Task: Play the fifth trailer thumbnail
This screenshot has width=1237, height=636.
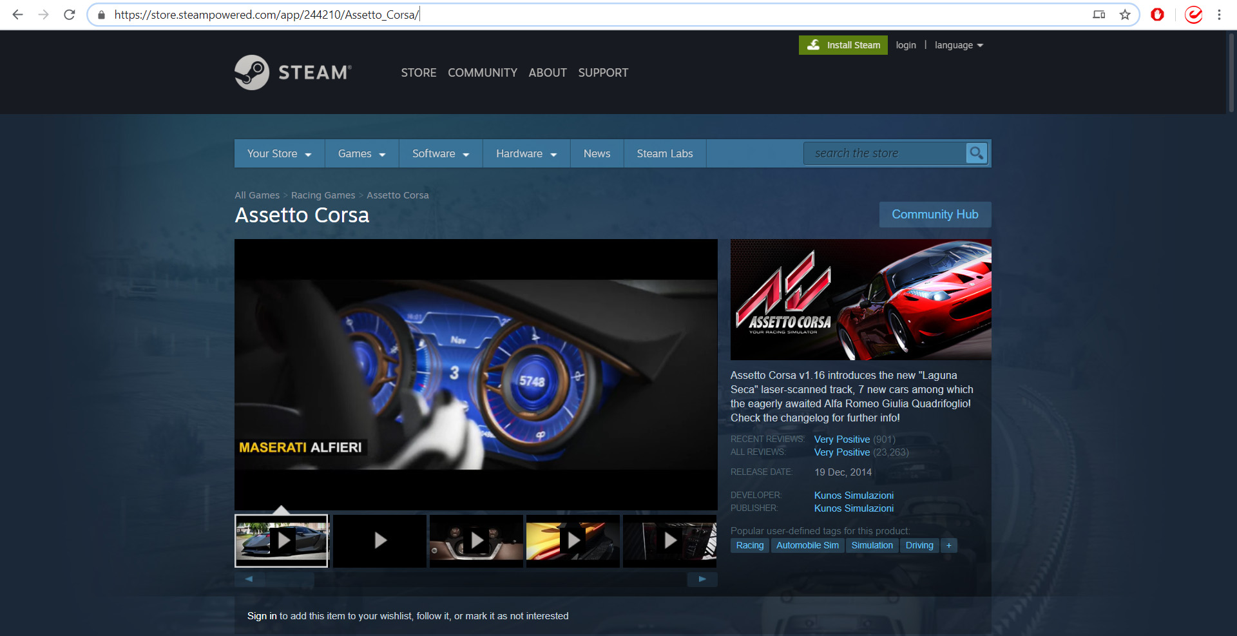Action: click(669, 541)
